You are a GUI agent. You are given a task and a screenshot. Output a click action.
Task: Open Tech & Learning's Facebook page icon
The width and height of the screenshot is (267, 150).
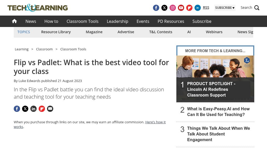click(x=156, y=8)
